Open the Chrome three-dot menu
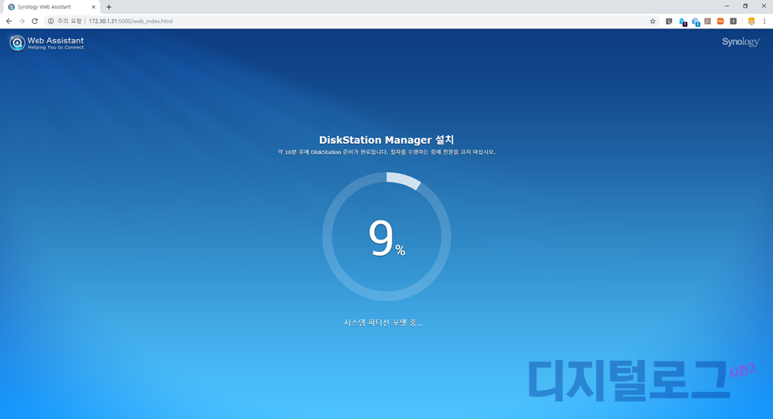 (764, 21)
